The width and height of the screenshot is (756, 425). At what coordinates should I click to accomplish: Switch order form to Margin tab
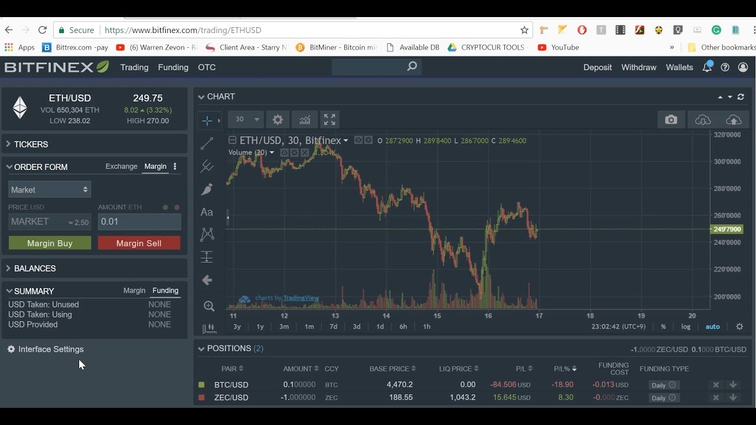(x=155, y=166)
